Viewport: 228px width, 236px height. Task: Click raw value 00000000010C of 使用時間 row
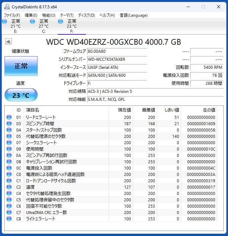(201, 149)
